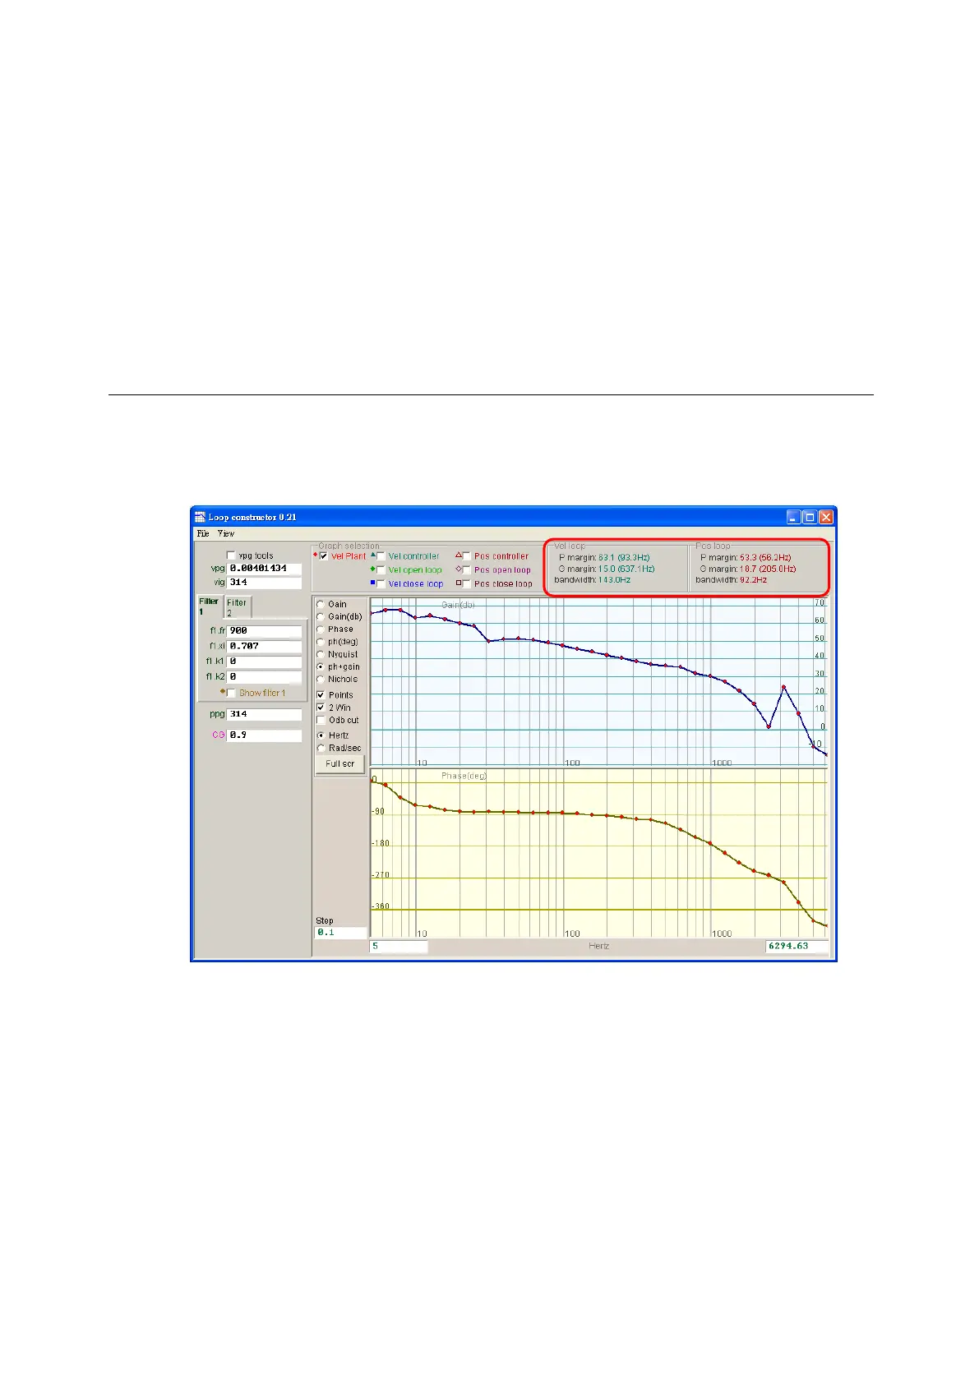Click the diamond marker beside Pos open loop
The width and height of the screenshot is (979, 1383).
[459, 569]
